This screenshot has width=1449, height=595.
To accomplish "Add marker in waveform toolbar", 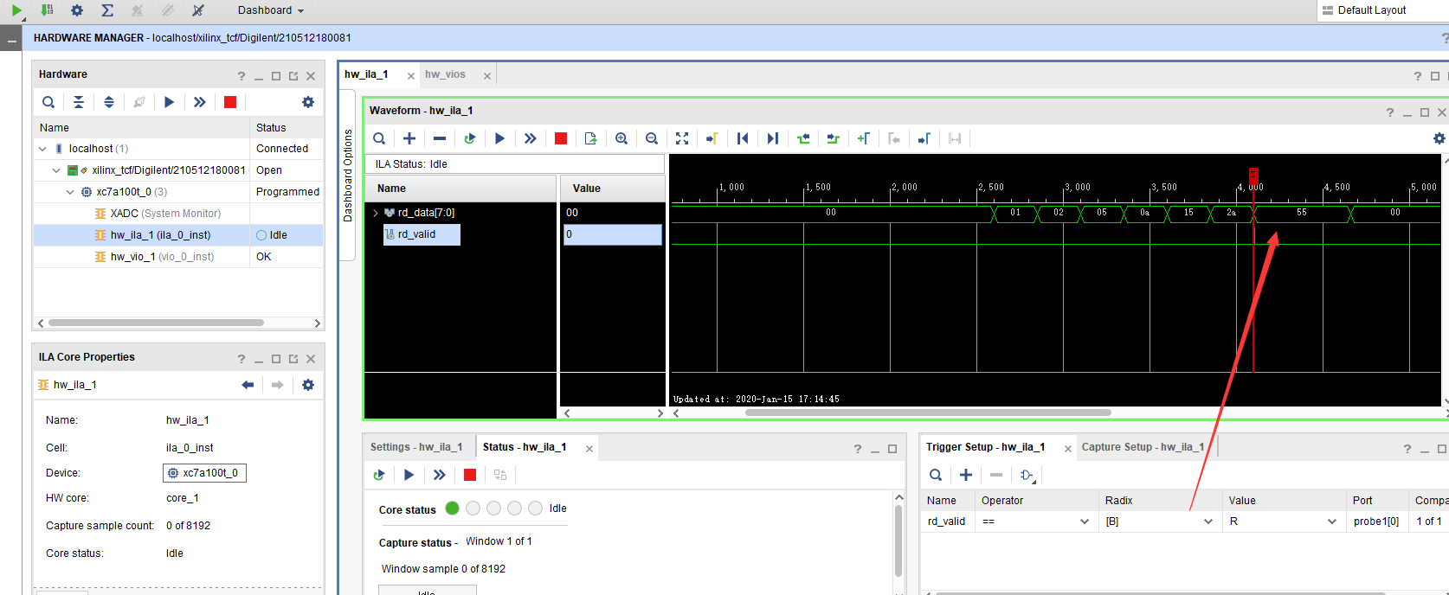I will pyautogui.click(x=864, y=138).
